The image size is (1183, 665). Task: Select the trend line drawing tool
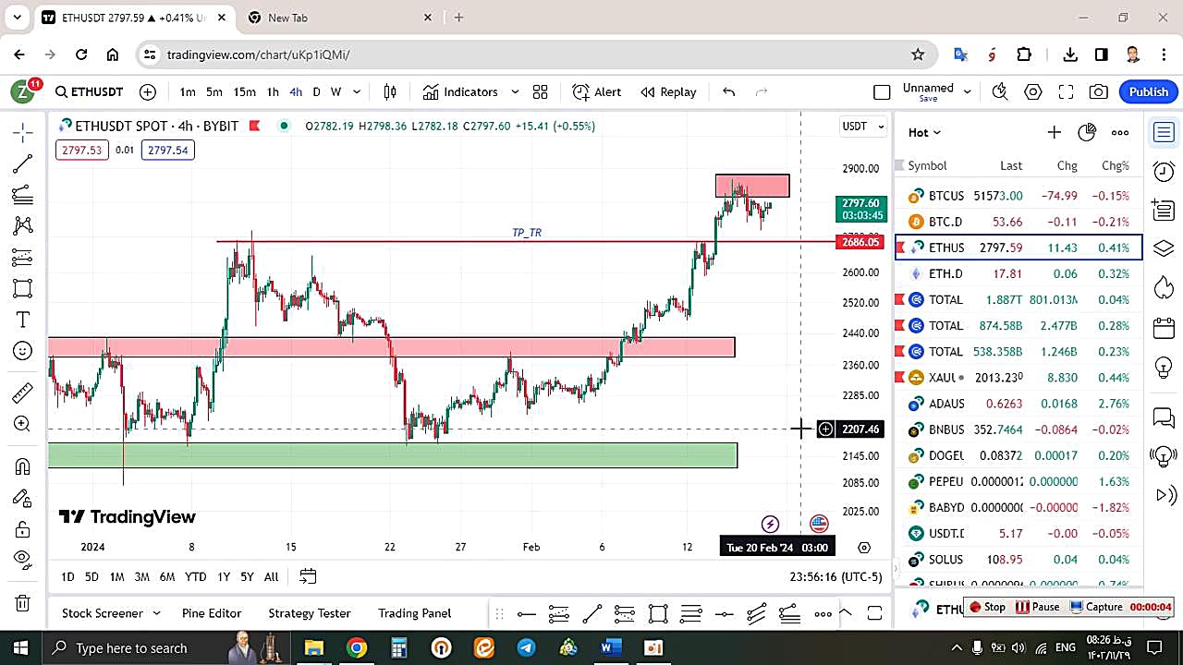(23, 163)
